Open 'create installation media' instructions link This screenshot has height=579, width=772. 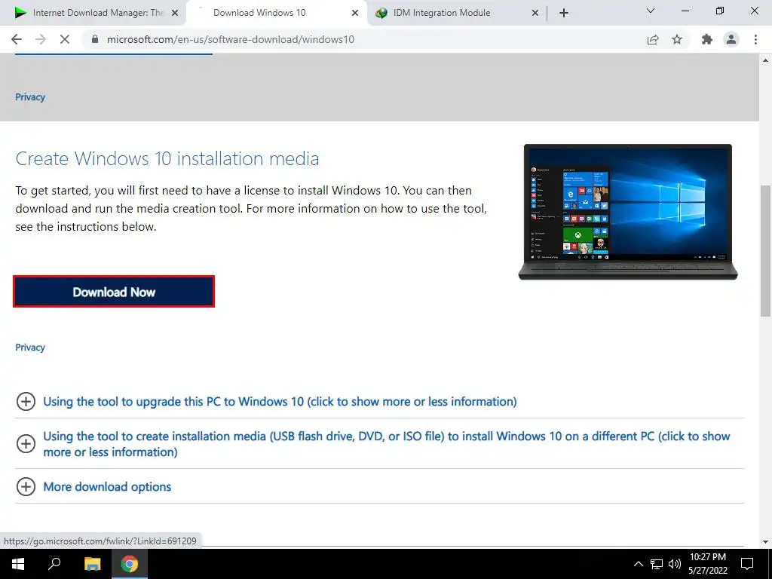tap(387, 443)
